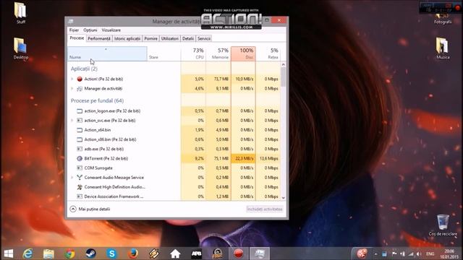Switch to the Utilizatori tab
Image resolution: width=463 pixels, height=260 pixels.
[170, 38]
